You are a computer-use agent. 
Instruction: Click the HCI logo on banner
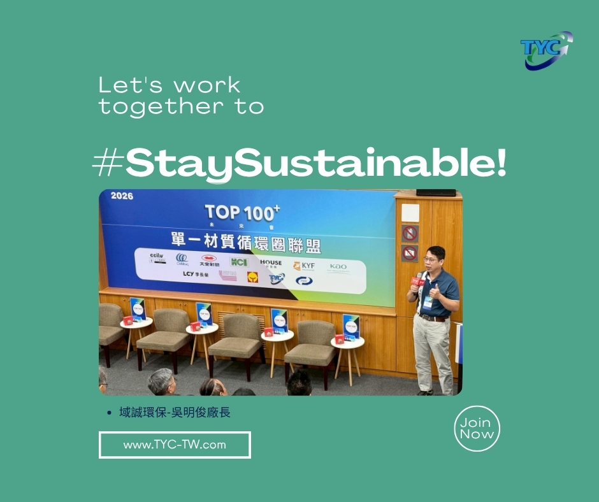click(239, 262)
